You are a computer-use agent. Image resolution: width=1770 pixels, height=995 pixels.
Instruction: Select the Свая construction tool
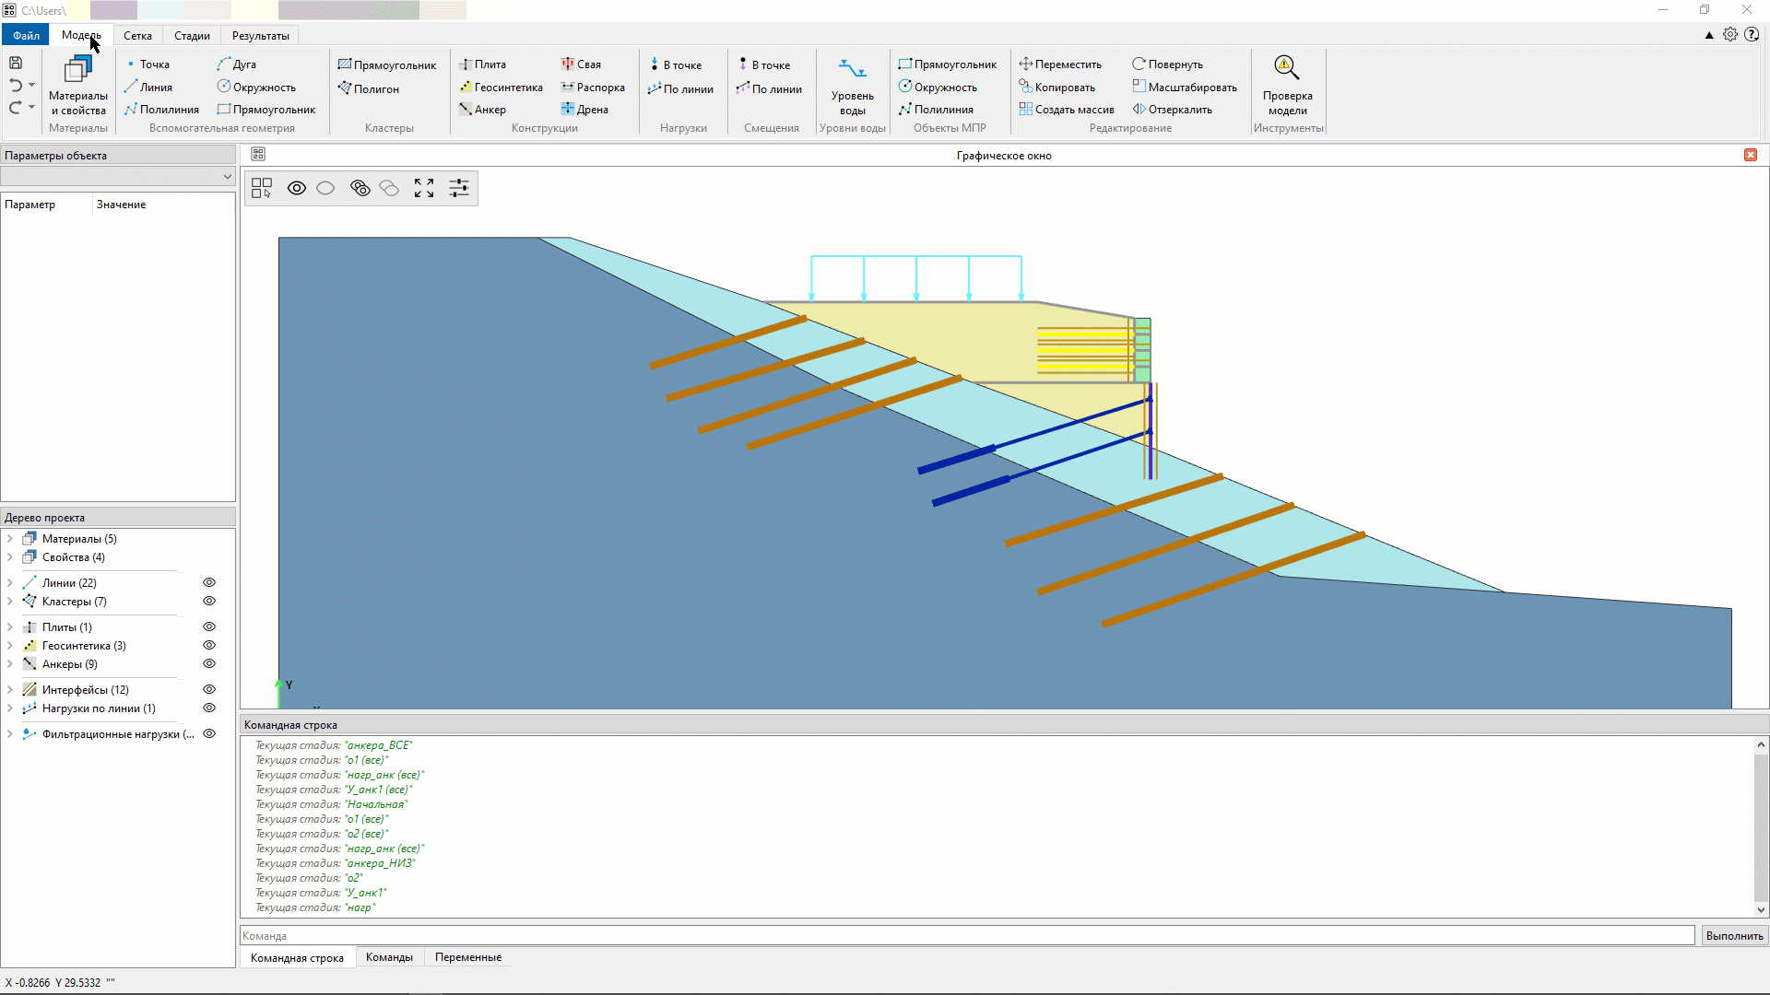[581, 64]
